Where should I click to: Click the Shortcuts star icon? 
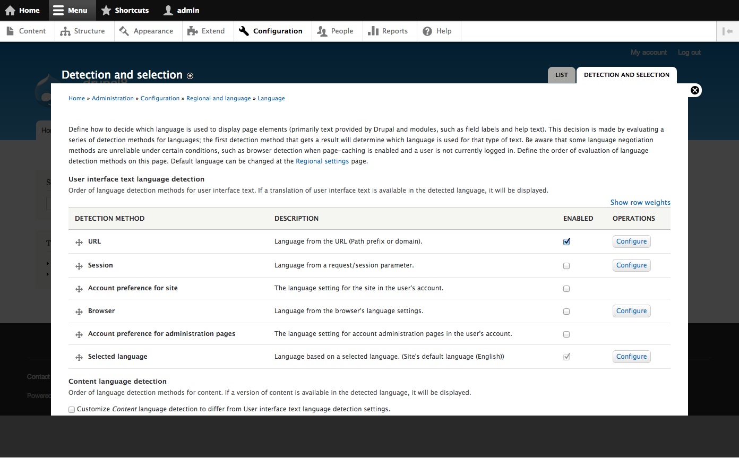pyautogui.click(x=106, y=10)
